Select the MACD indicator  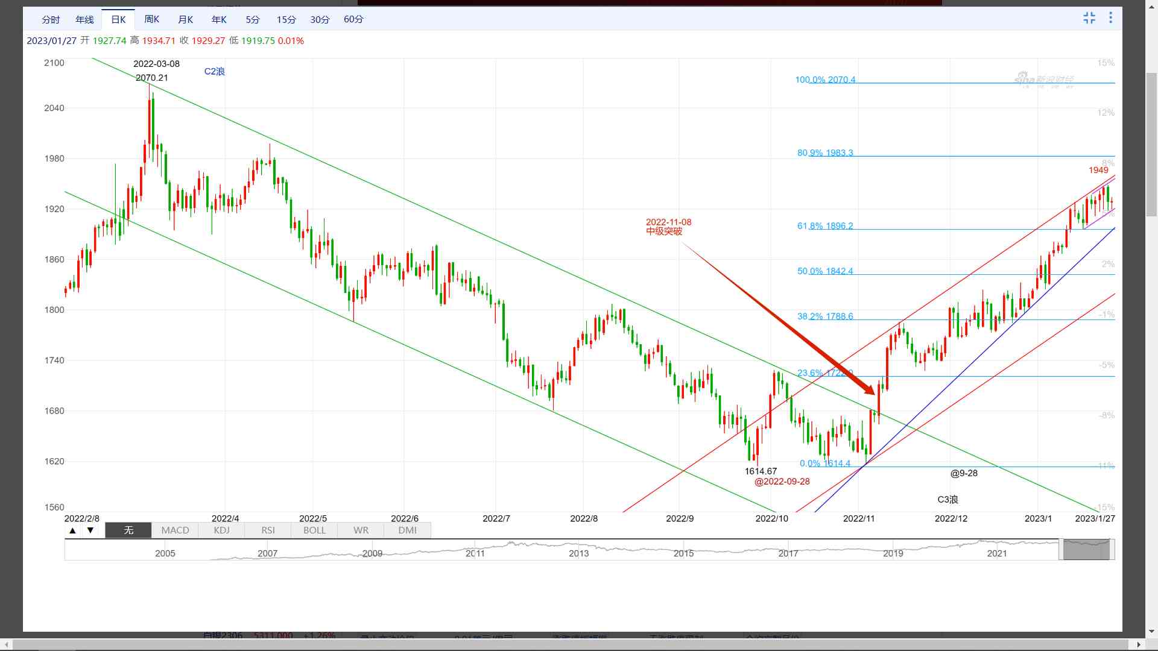click(x=175, y=530)
